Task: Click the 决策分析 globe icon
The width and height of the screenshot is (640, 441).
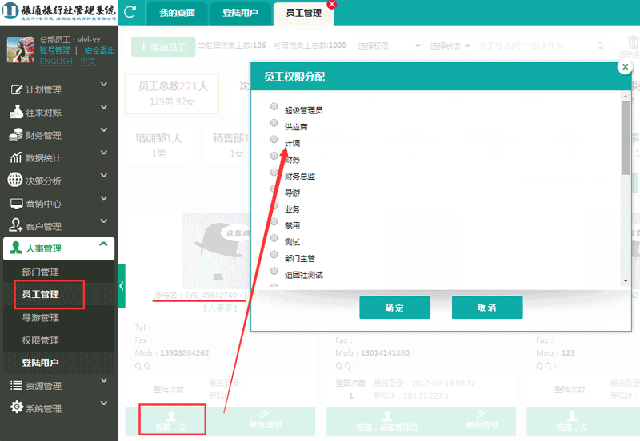Action: [14, 181]
